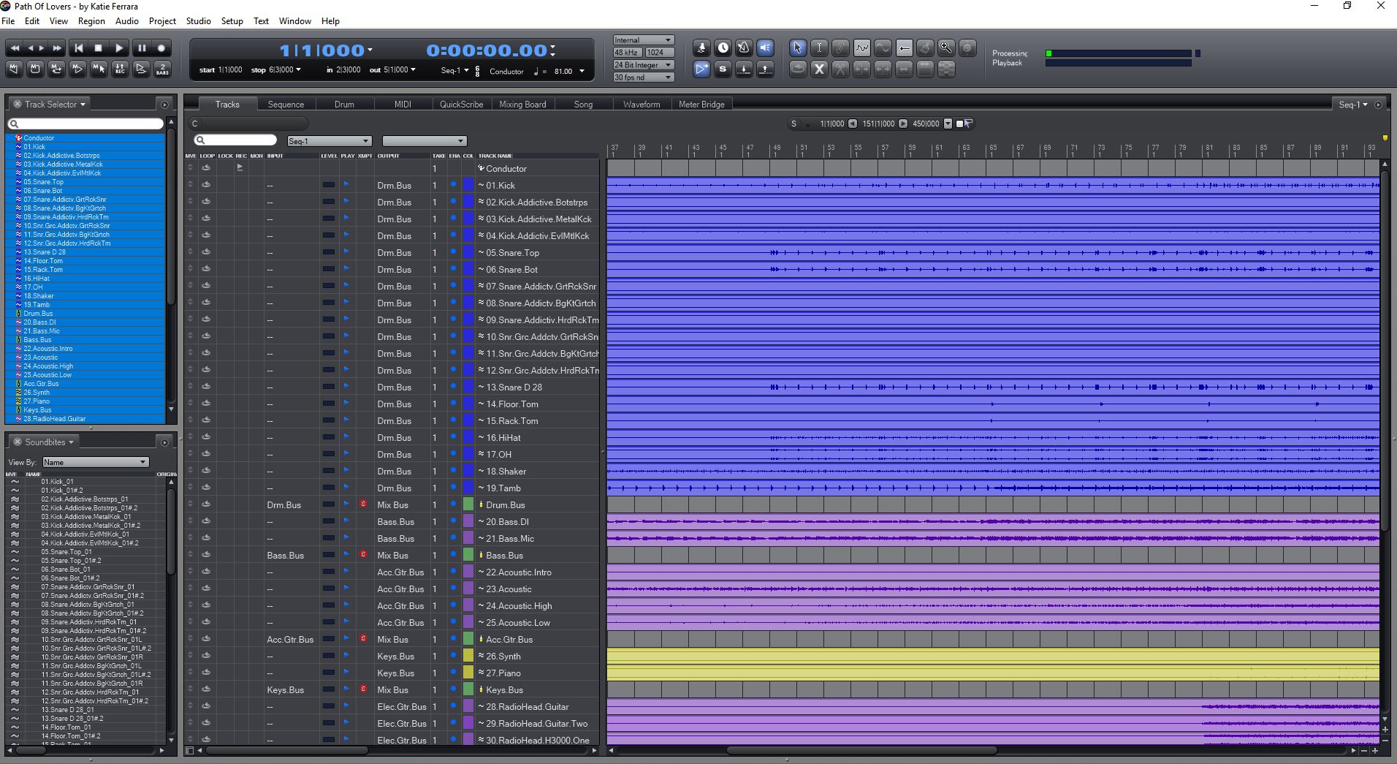Image resolution: width=1397 pixels, height=764 pixels.
Task: Switch to the Mixing Board tab
Action: pos(522,105)
